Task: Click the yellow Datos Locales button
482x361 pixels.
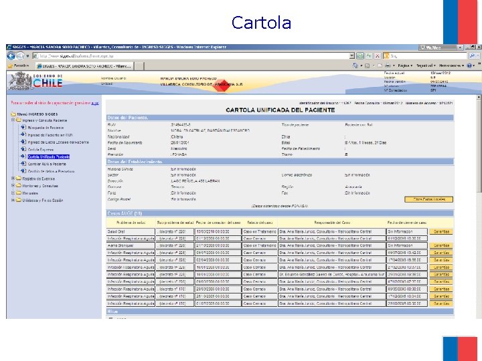Action: coord(429,199)
